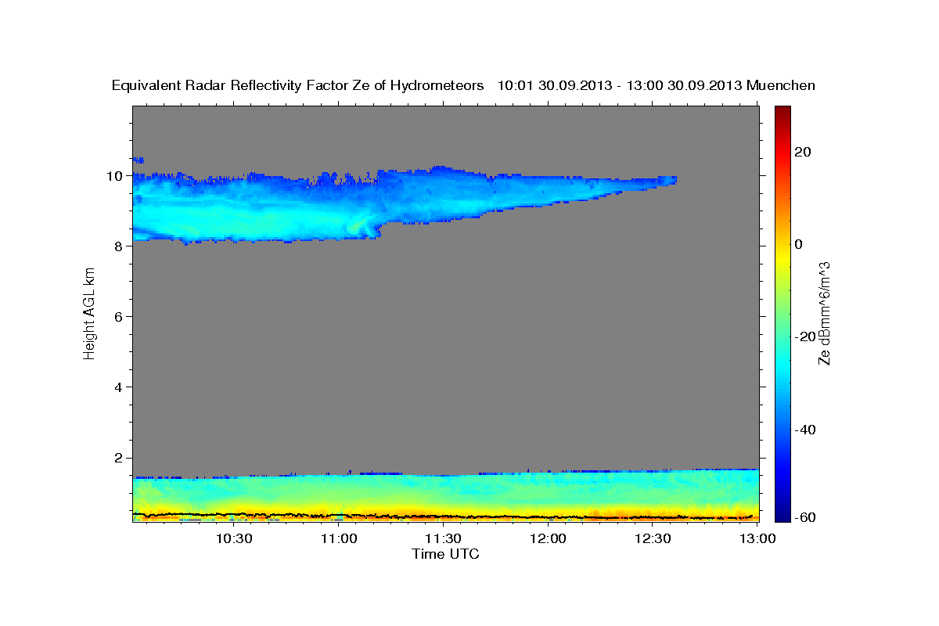939x626 pixels.
Task: Click the date range '10:01 30.09.2013 - 13:00 30.09.2013 Muenchen'
Action: 657,86
